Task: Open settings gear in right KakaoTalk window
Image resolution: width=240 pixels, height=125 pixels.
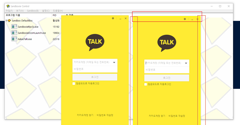Action: [x=185, y=19]
